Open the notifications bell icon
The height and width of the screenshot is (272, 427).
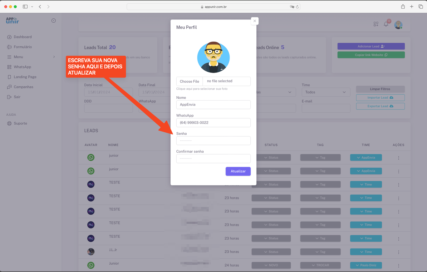coord(386,24)
